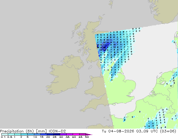Image resolution: width=178 pixels, height=138 pixels.
Task: Select the 2–5 mm legend color swatch
Action: click(x=24, y=134)
